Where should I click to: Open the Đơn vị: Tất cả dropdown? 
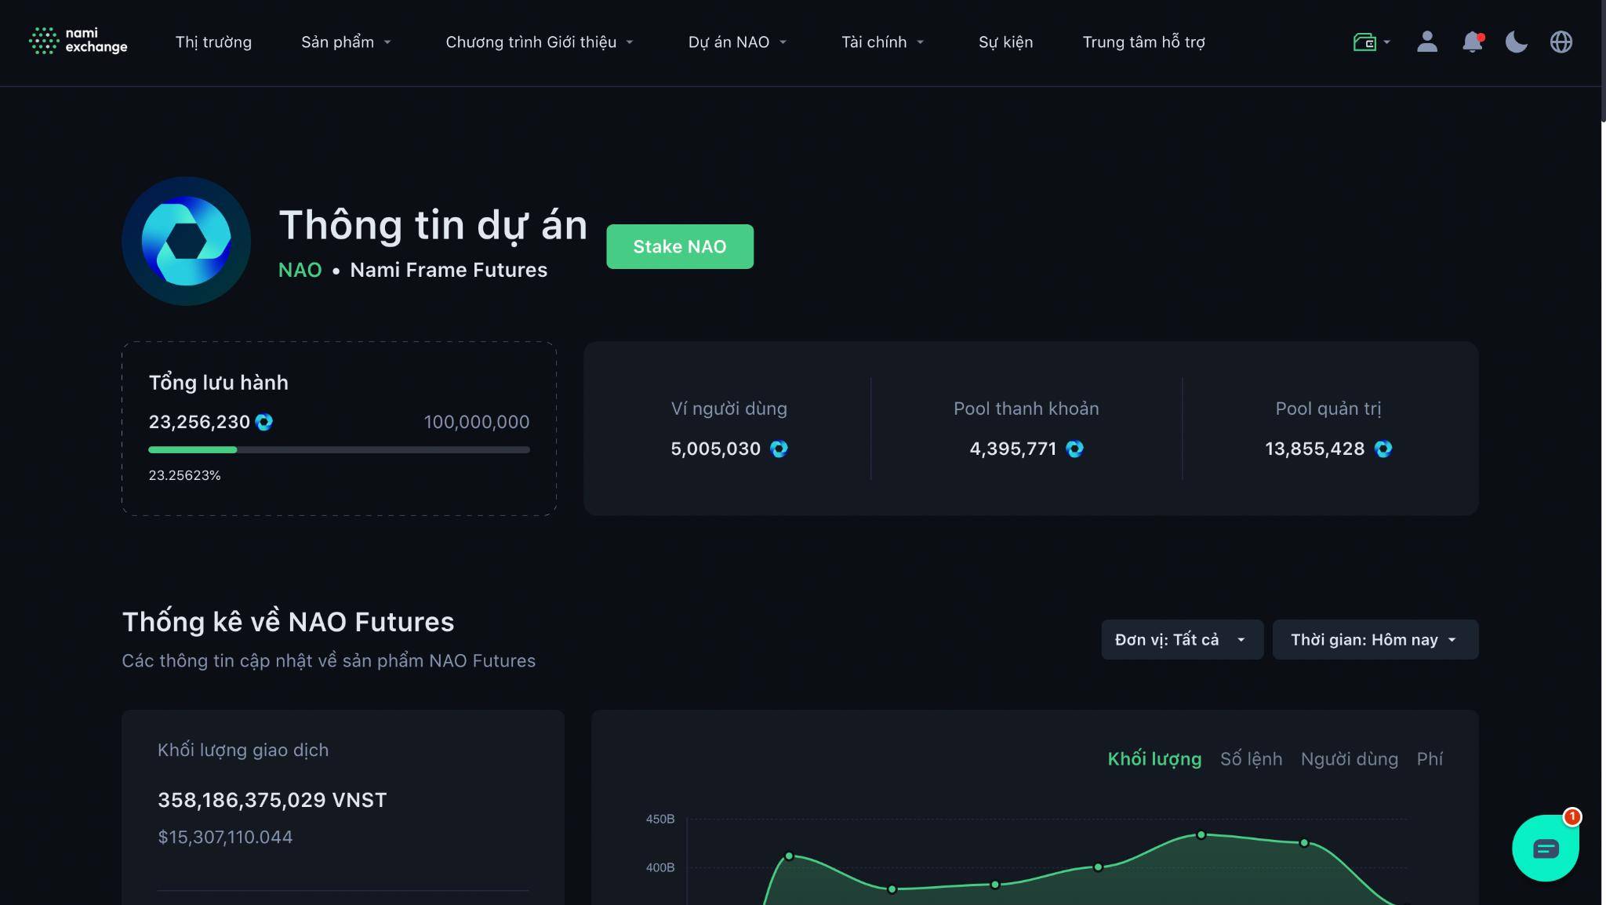[1182, 639]
